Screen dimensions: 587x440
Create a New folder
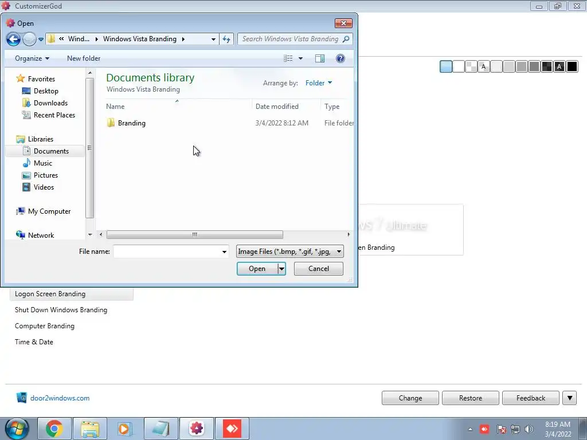tap(84, 58)
